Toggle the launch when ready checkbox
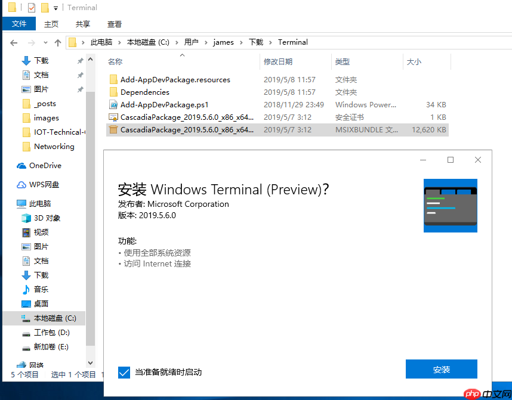This screenshot has height=400, width=512. [x=124, y=372]
